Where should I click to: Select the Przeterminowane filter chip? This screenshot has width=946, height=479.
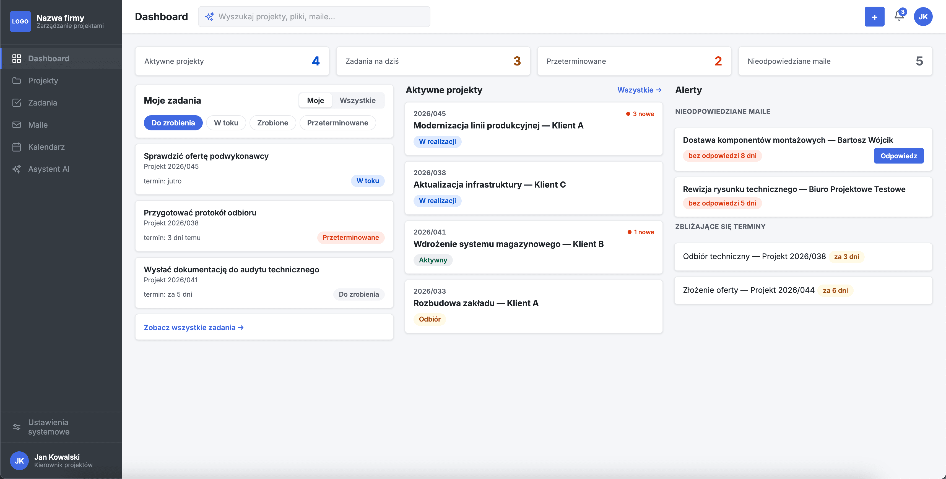pyautogui.click(x=337, y=123)
